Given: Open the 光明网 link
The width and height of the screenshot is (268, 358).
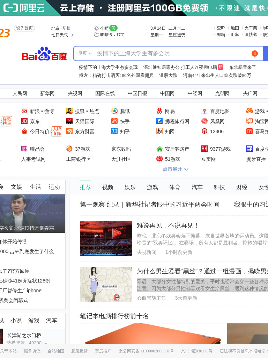Looking at the screenshot, I should pyautogui.click(x=222, y=93).
